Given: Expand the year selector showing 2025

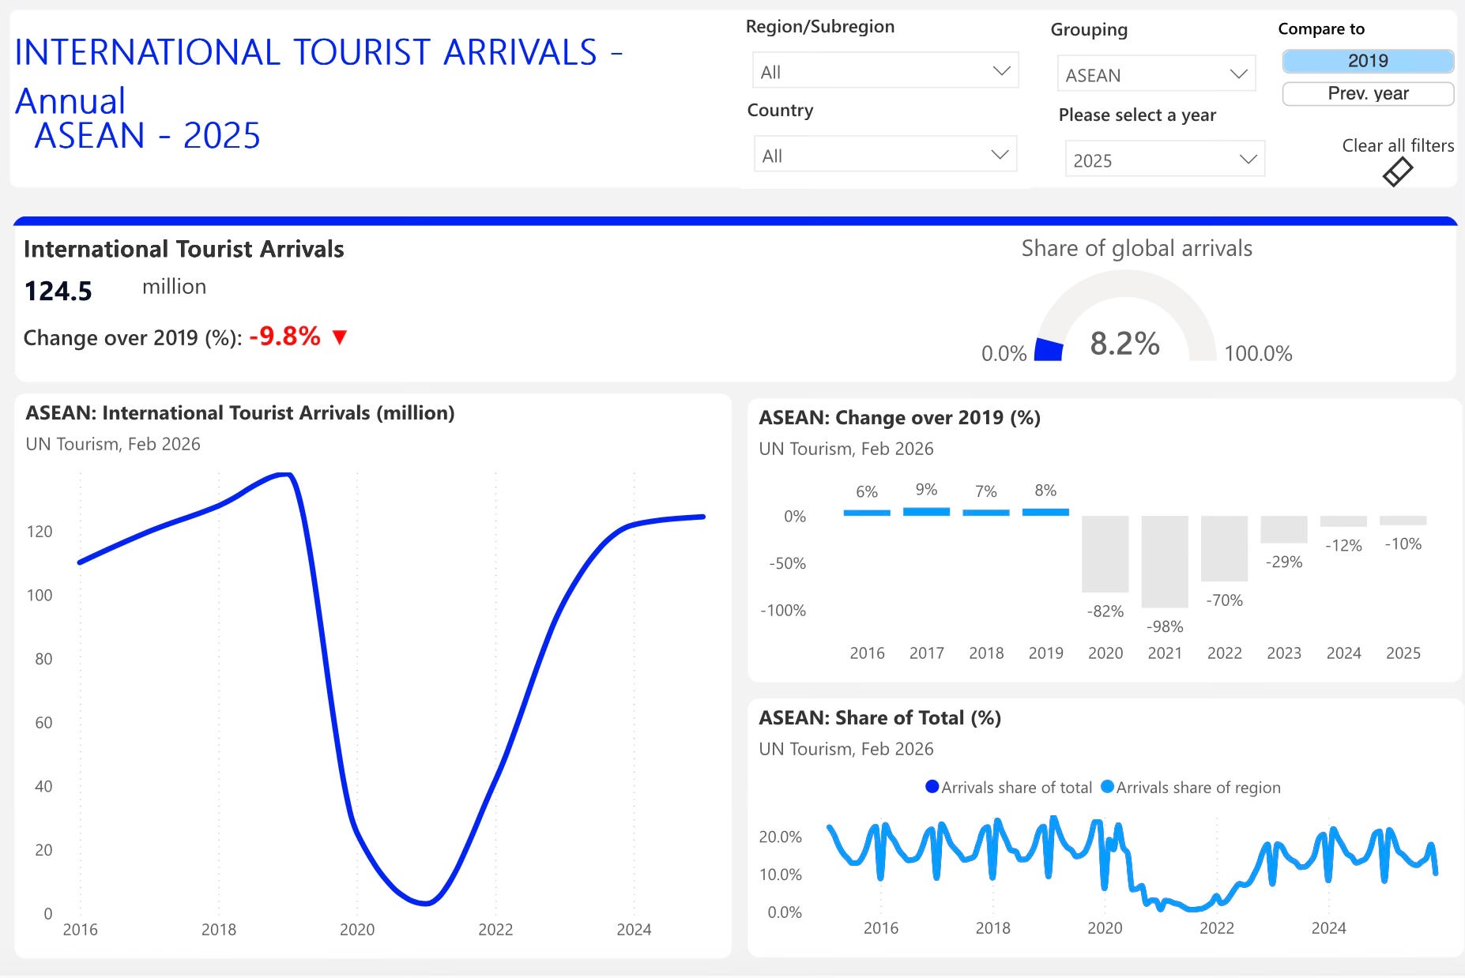Looking at the screenshot, I should pos(1165,160).
